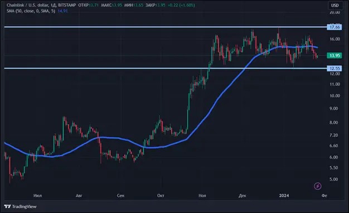The width and height of the screenshot is (349, 213).
Task: Click the 10.00 price scale value
Action: click(335, 96)
